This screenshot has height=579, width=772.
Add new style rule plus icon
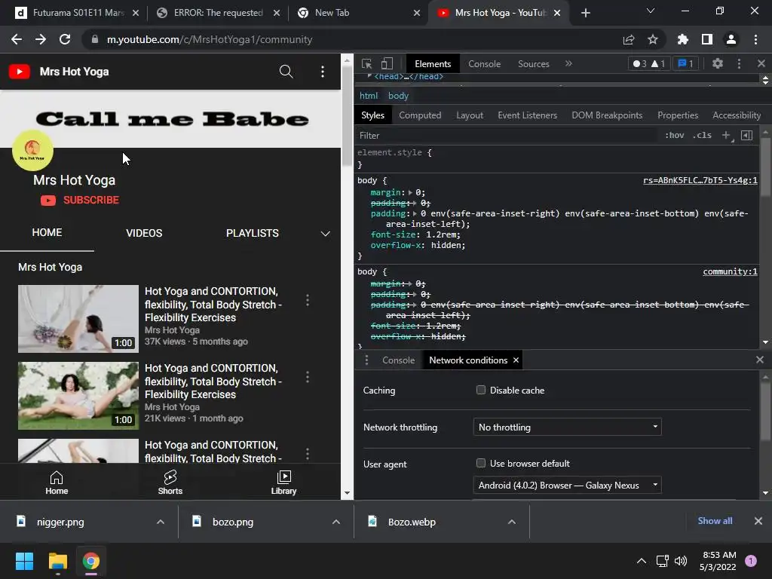click(x=727, y=136)
